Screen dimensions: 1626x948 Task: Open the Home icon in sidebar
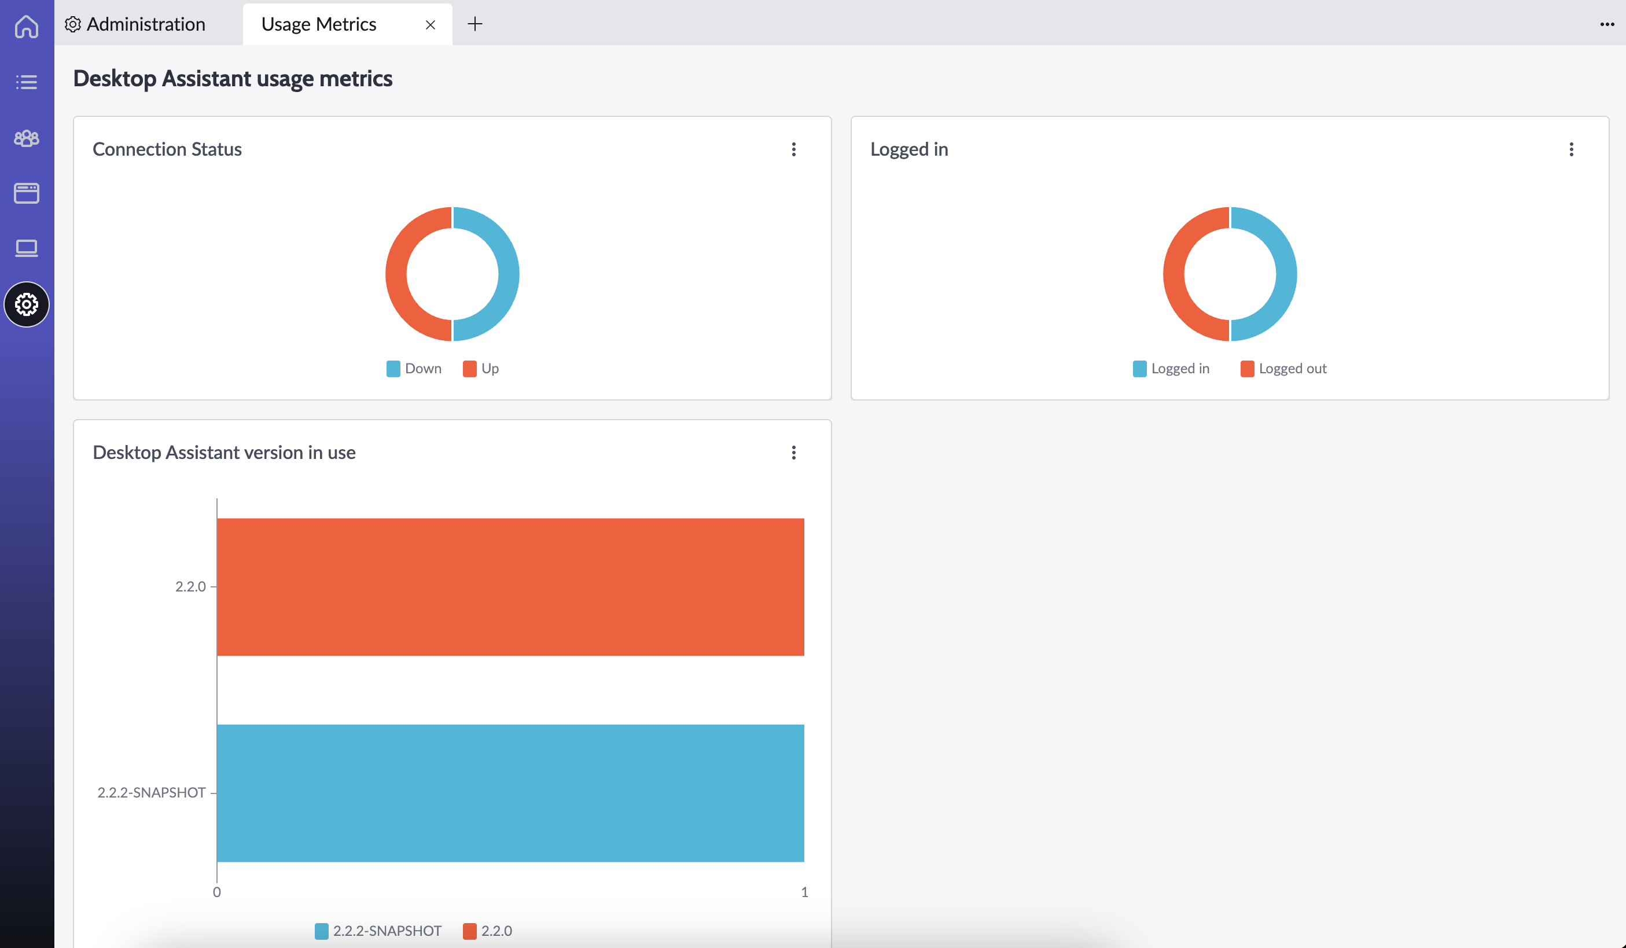pyautogui.click(x=27, y=27)
